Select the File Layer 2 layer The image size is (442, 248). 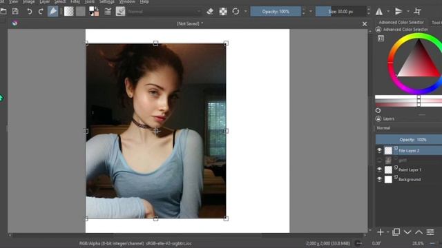pyautogui.click(x=409, y=151)
